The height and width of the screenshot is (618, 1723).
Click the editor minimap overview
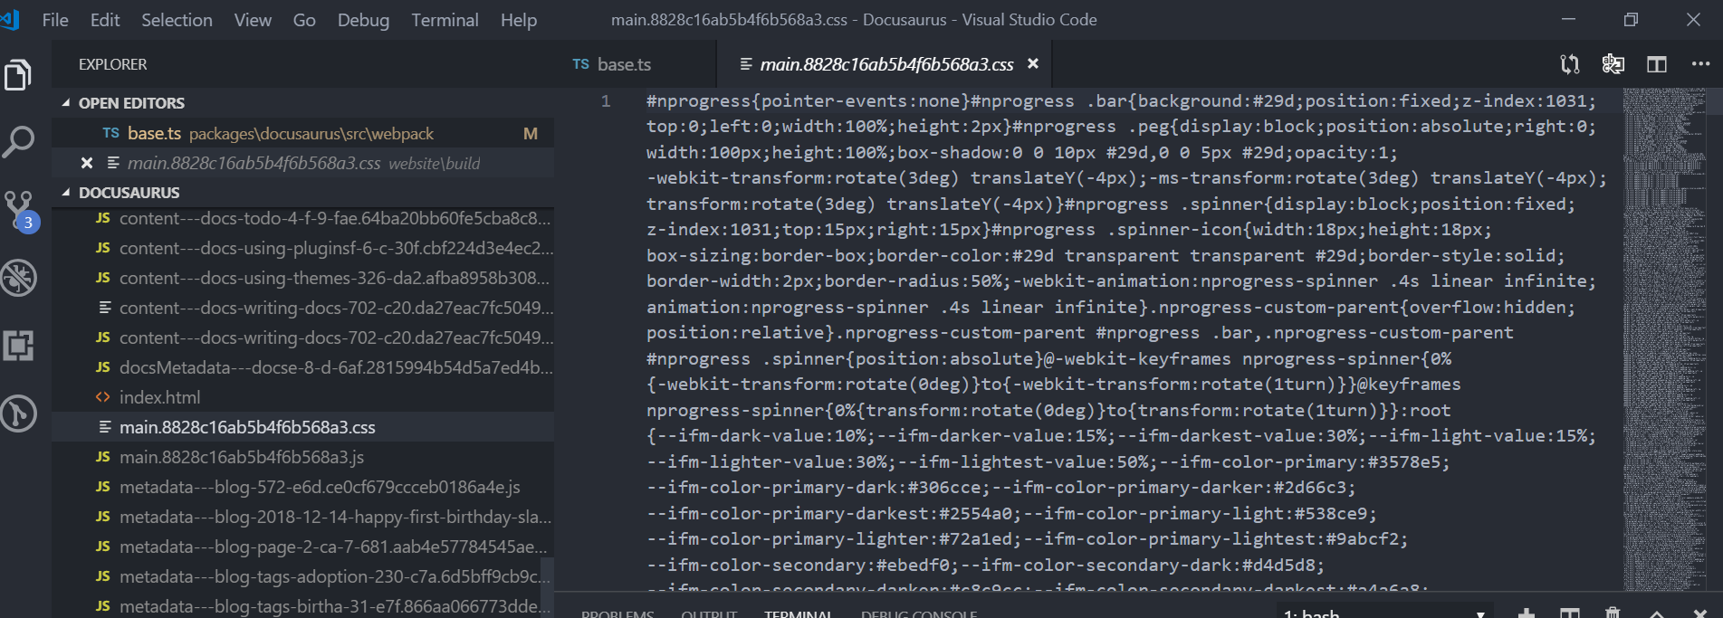tap(1664, 339)
